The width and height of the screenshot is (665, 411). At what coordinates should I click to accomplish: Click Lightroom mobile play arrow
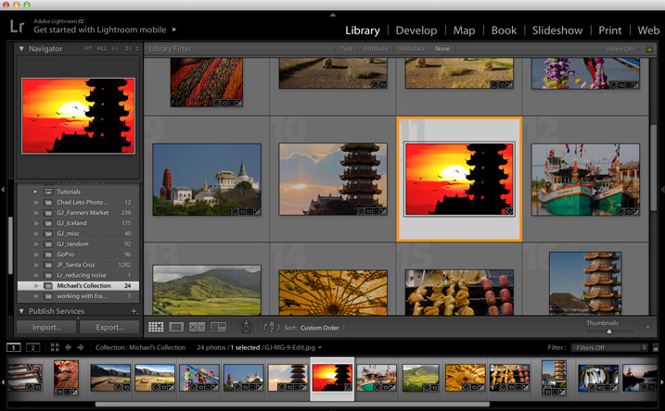pos(174,30)
